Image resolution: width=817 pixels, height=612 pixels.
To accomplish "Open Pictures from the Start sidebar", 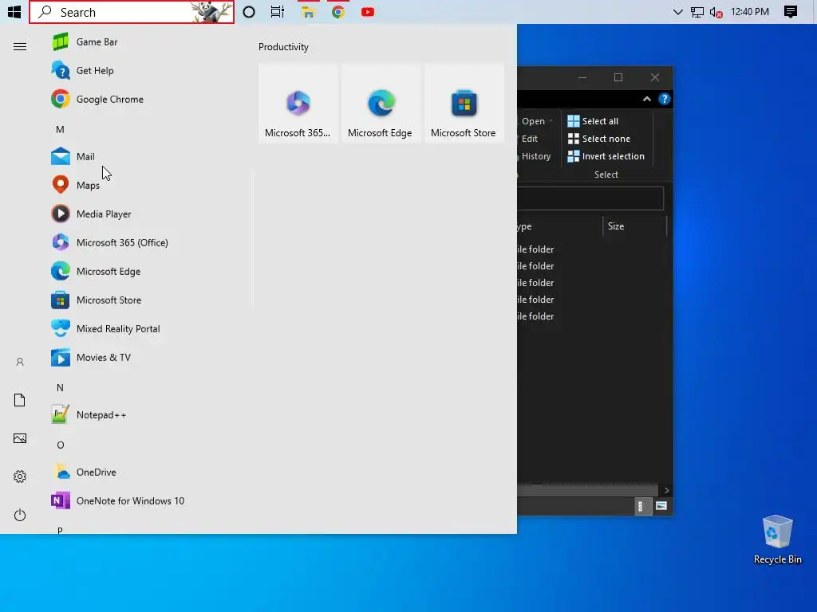I will pyautogui.click(x=20, y=438).
